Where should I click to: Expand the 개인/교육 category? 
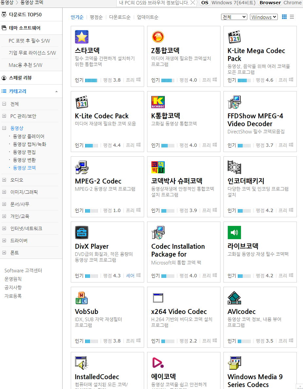(4, 216)
